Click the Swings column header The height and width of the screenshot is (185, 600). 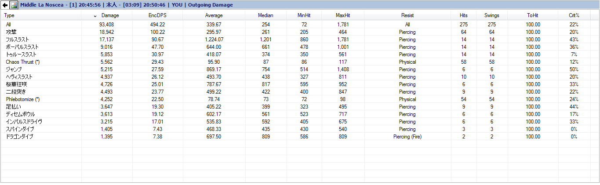click(x=491, y=15)
